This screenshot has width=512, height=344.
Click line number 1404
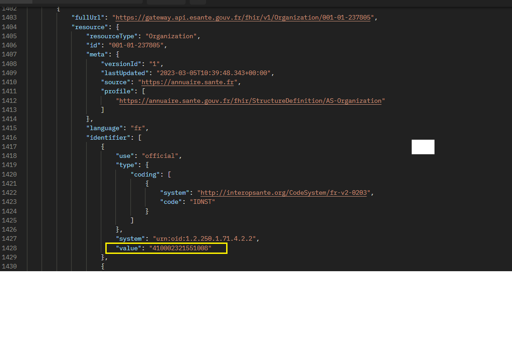pos(10,27)
